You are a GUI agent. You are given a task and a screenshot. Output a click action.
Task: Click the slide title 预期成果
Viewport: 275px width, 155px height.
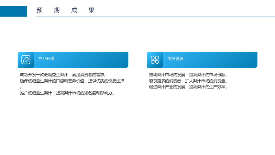(x=65, y=10)
